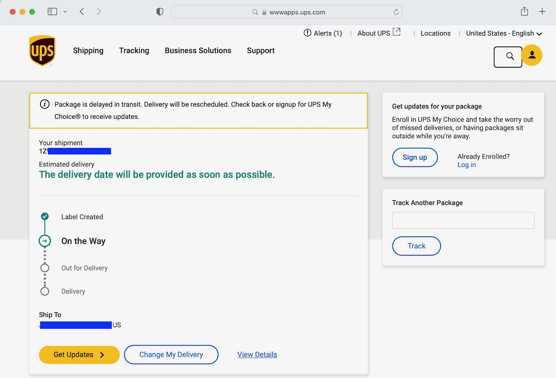Open the Locations link
The height and width of the screenshot is (378, 556).
436,33
